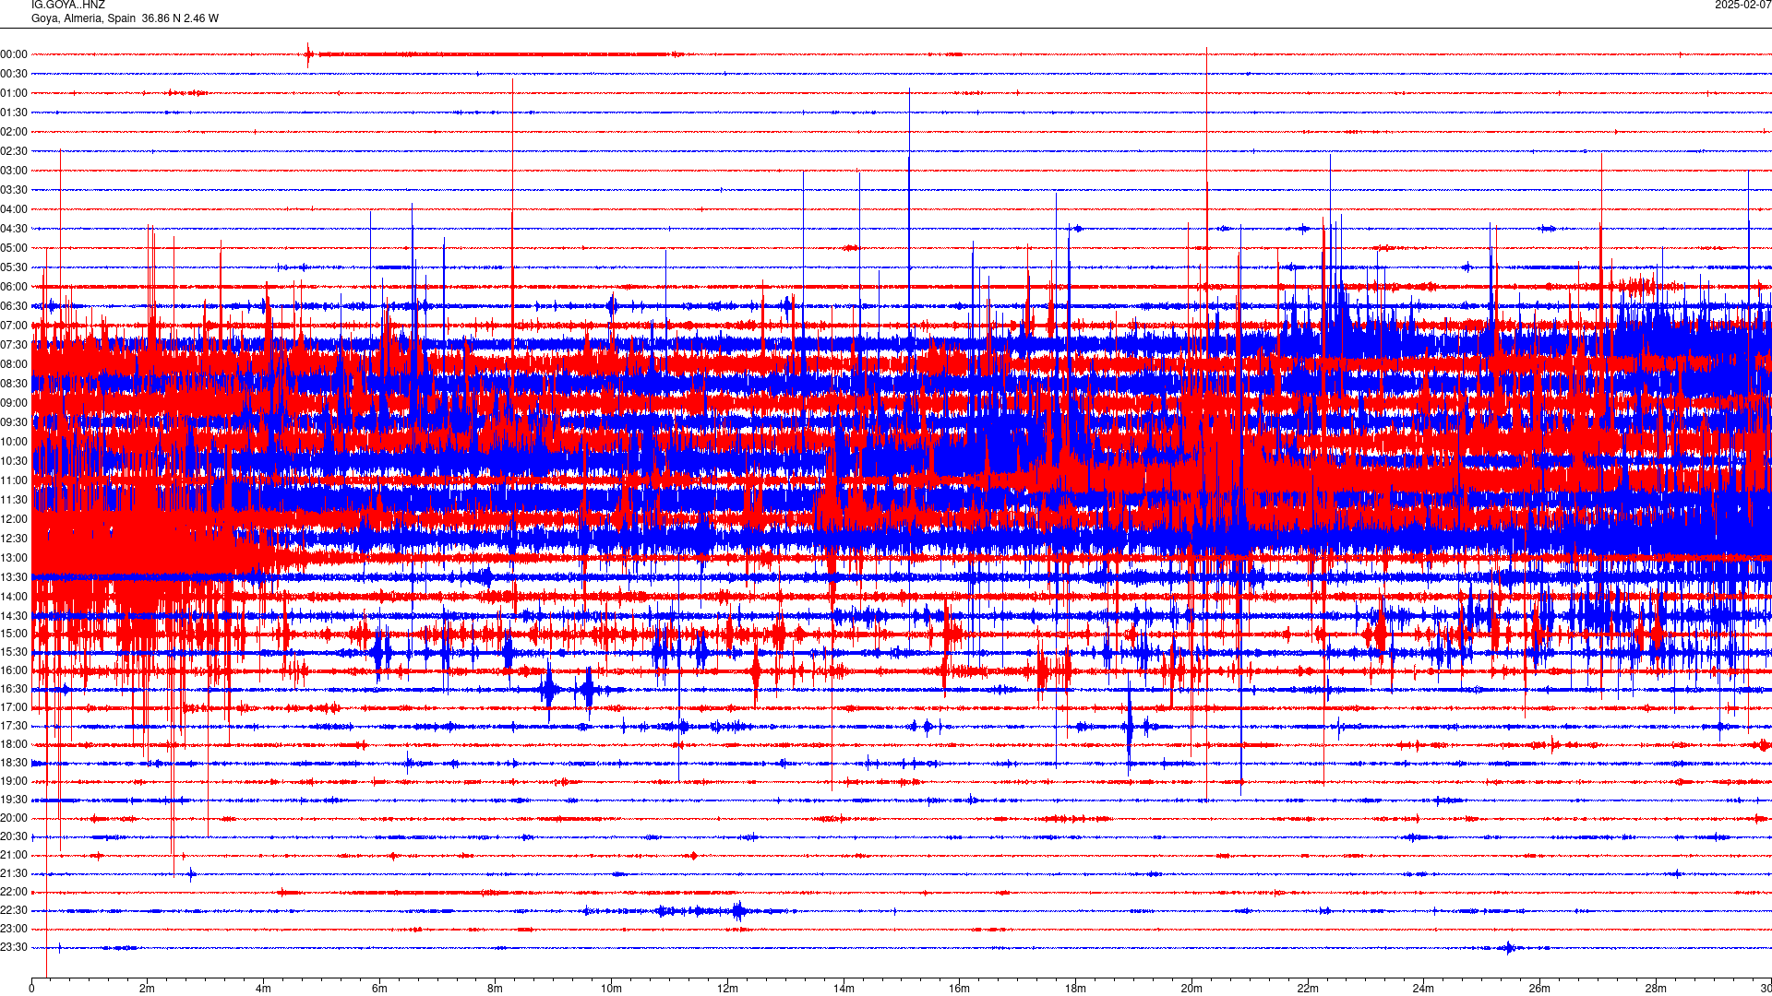This screenshot has height=996, width=1772.
Task: Select the 01:00 time row label
Action: (14, 93)
